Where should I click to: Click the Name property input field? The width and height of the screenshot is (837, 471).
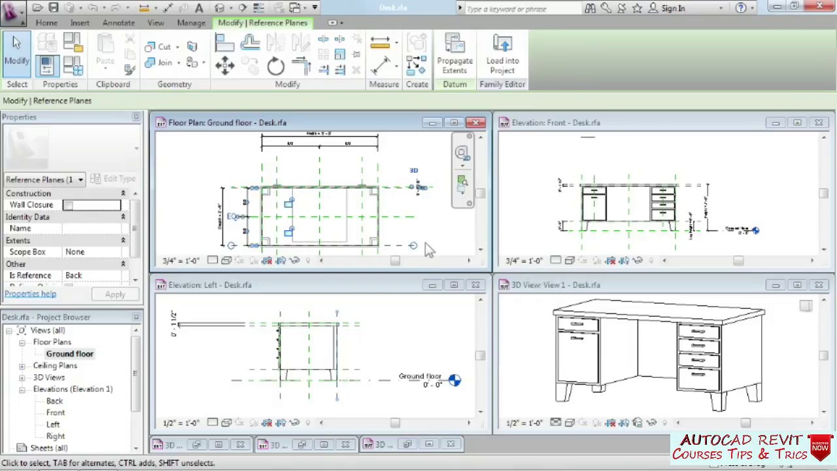pyautogui.click(x=92, y=228)
